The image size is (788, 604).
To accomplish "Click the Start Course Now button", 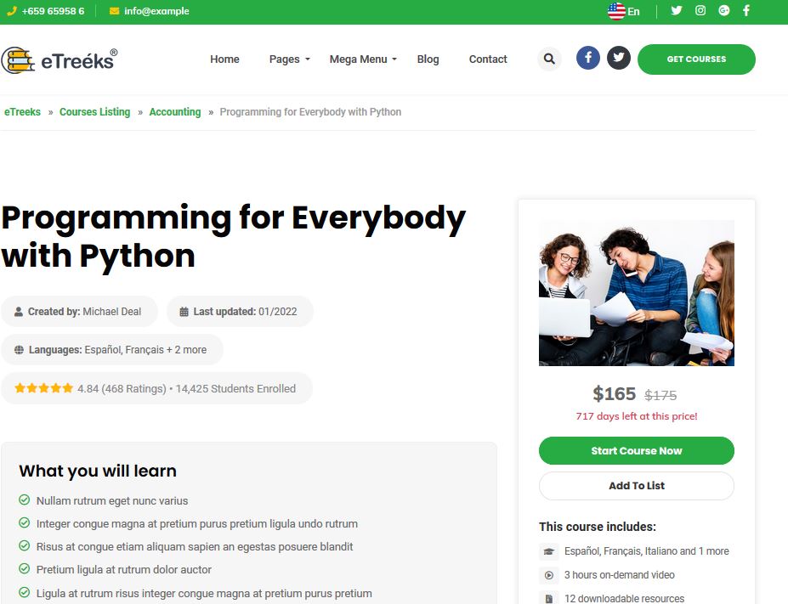I will pyautogui.click(x=636, y=450).
